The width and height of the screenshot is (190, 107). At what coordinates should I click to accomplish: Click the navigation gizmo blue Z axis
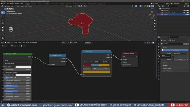click(x=152, y=12)
